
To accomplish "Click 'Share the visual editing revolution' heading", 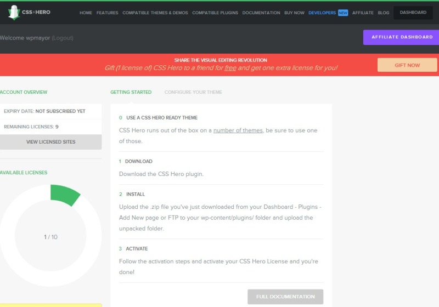I will click(x=221, y=60).
